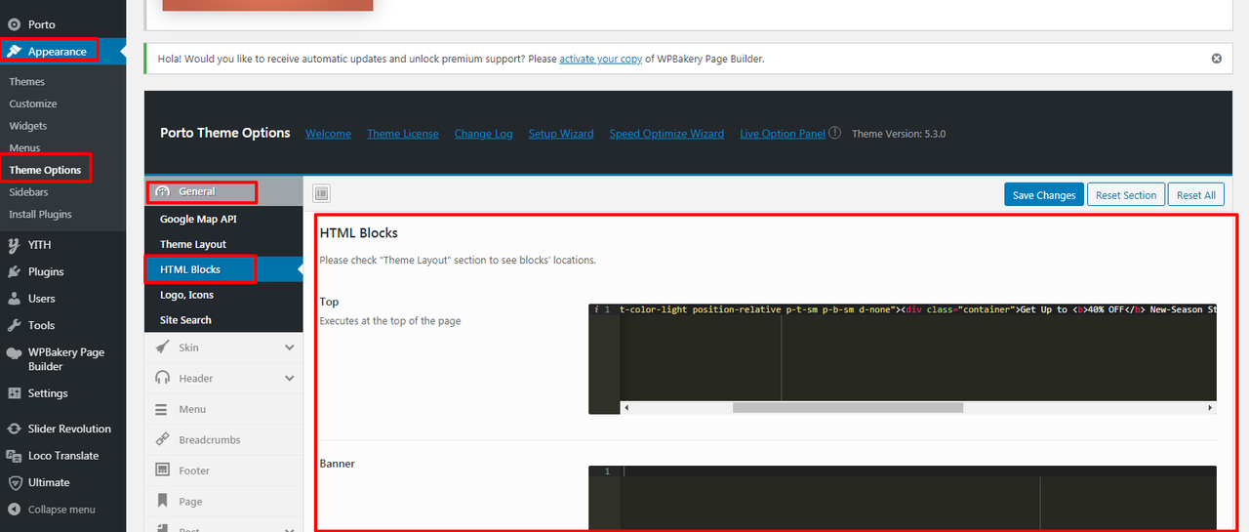
Task: Open the Porto menu icon
Action: [14, 24]
